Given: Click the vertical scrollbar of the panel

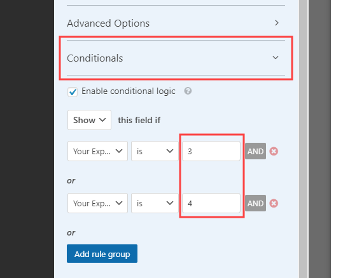Looking at the screenshot, I should point(304,139).
